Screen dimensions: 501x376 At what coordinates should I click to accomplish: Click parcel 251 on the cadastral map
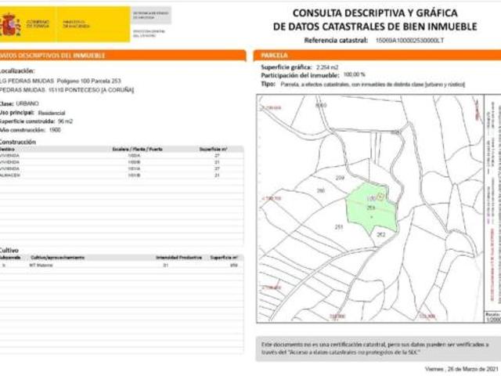point(339,227)
